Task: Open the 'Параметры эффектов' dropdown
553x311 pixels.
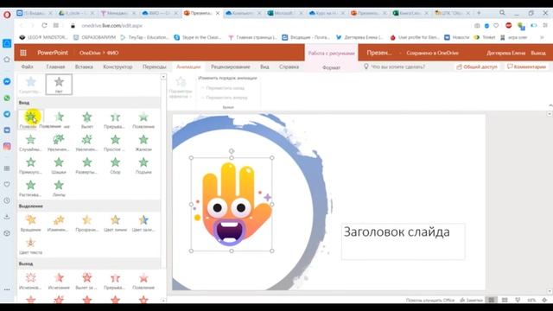Action: pos(181,87)
